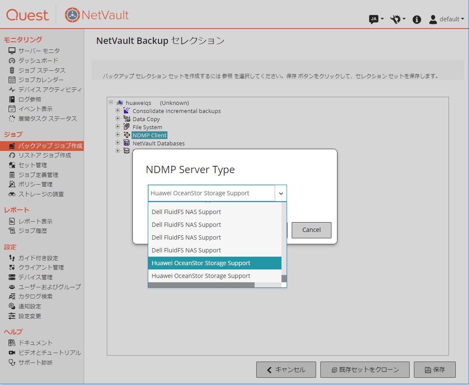Click the ジョブ履歴 history icon
This screenshot has height=385, width=469.
(x=12, y=231)
